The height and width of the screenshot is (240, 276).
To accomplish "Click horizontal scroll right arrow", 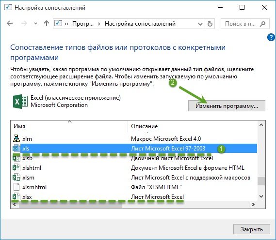I will 253,205.
